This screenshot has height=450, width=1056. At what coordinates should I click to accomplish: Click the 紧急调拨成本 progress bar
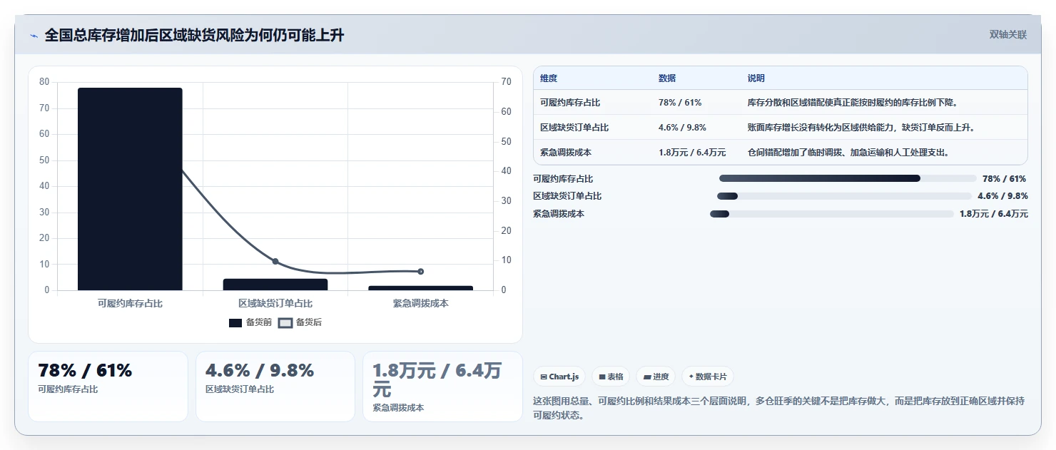(832, 214)
